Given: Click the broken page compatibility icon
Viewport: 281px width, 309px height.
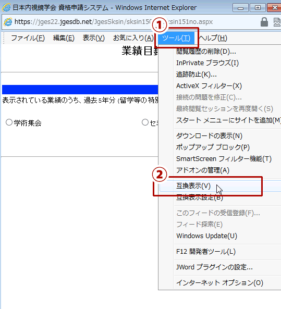Looking at the screenshot, I should tap(277, 22).
